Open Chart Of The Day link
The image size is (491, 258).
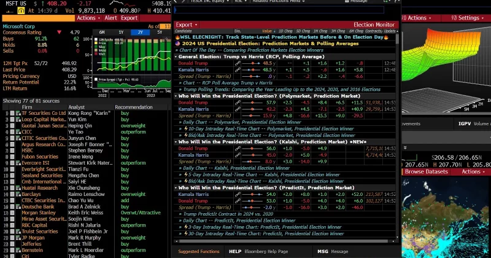click(251, 50)
